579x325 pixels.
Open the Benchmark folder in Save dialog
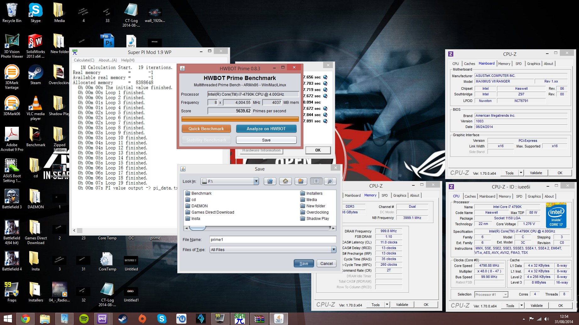198,193
